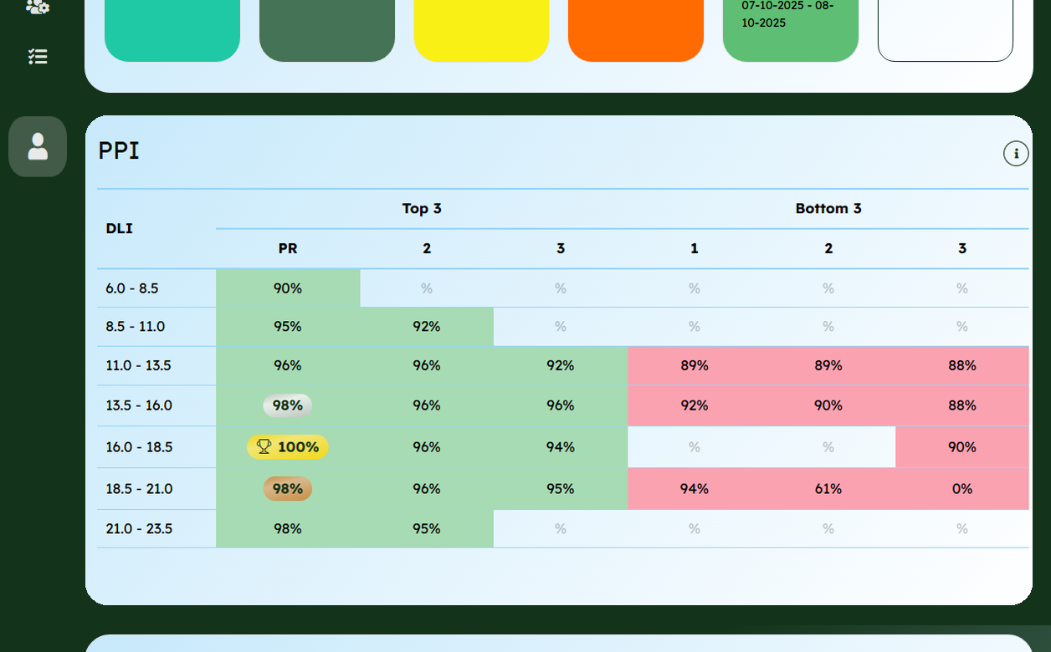Screen dimensions: 1051x652
Task: Click the 90% cell in row 13.5 - 16.0
Action: point(828,405)
